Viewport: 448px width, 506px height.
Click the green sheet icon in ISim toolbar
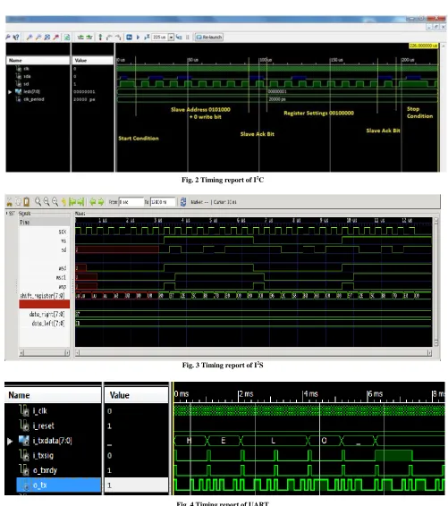(x=67, y=38)
